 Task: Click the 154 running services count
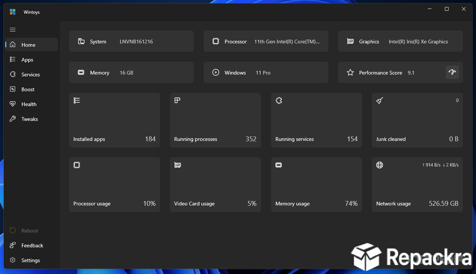coord(352,139)
